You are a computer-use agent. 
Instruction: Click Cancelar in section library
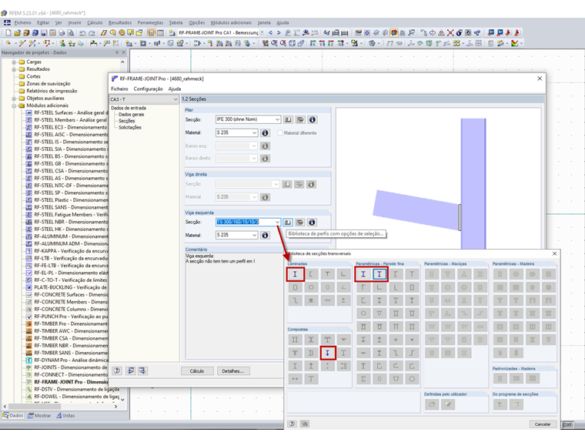pos(543,424)
